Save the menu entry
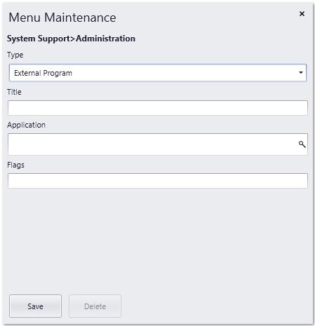The image size is (315, 326). tap(35, 306)
